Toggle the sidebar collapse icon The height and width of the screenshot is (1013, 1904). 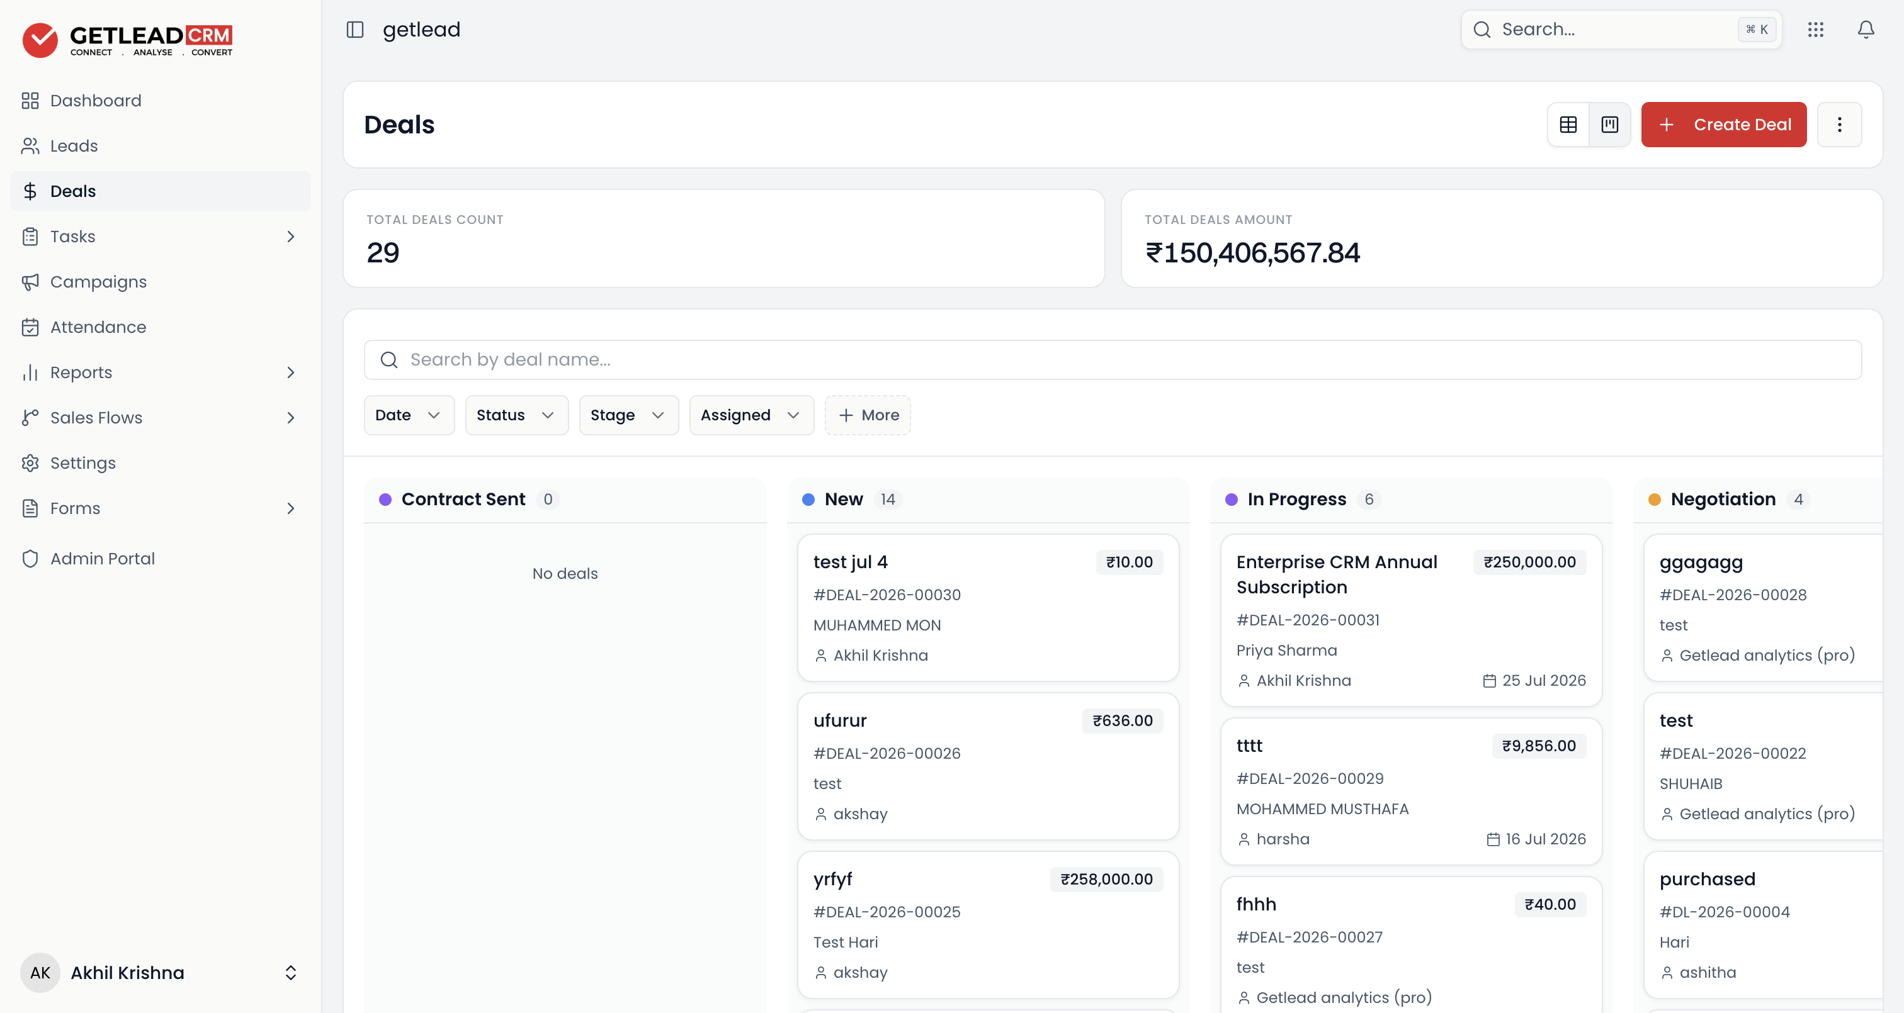[354, 30]
